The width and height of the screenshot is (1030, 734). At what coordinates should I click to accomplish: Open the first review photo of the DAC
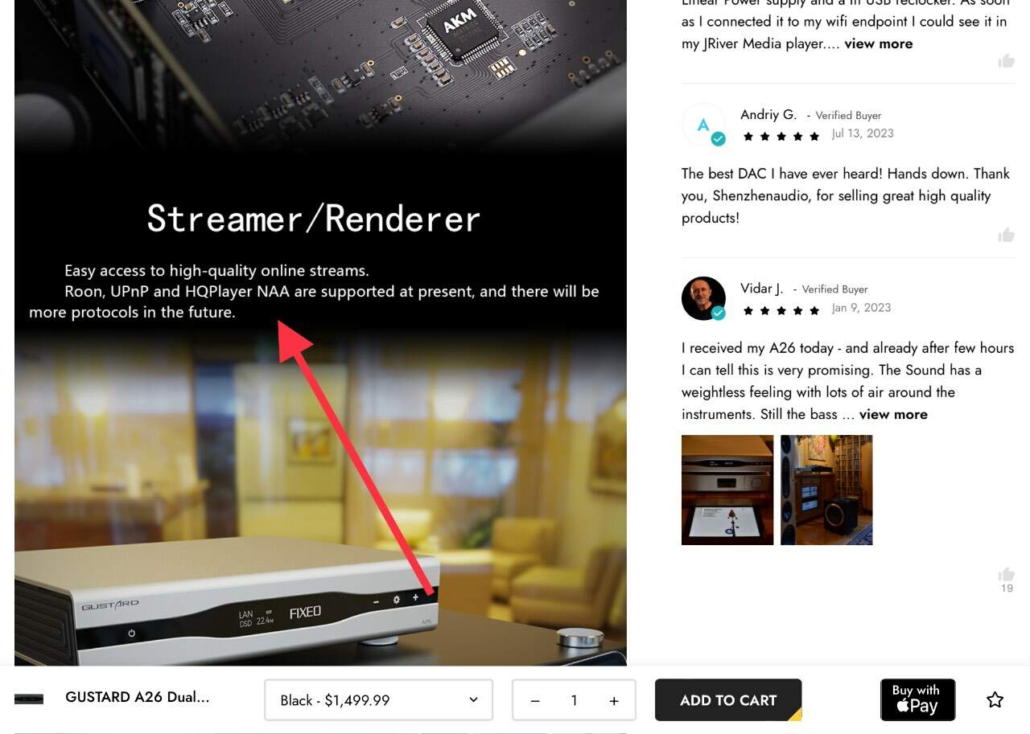[x=727, y=490]
